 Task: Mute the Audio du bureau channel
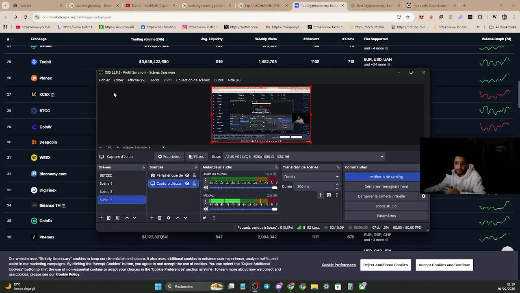coord(206,188)
